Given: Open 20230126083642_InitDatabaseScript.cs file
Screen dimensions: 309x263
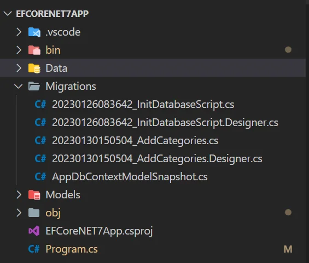Looking at the screenshot, I should tap(143, 105).
